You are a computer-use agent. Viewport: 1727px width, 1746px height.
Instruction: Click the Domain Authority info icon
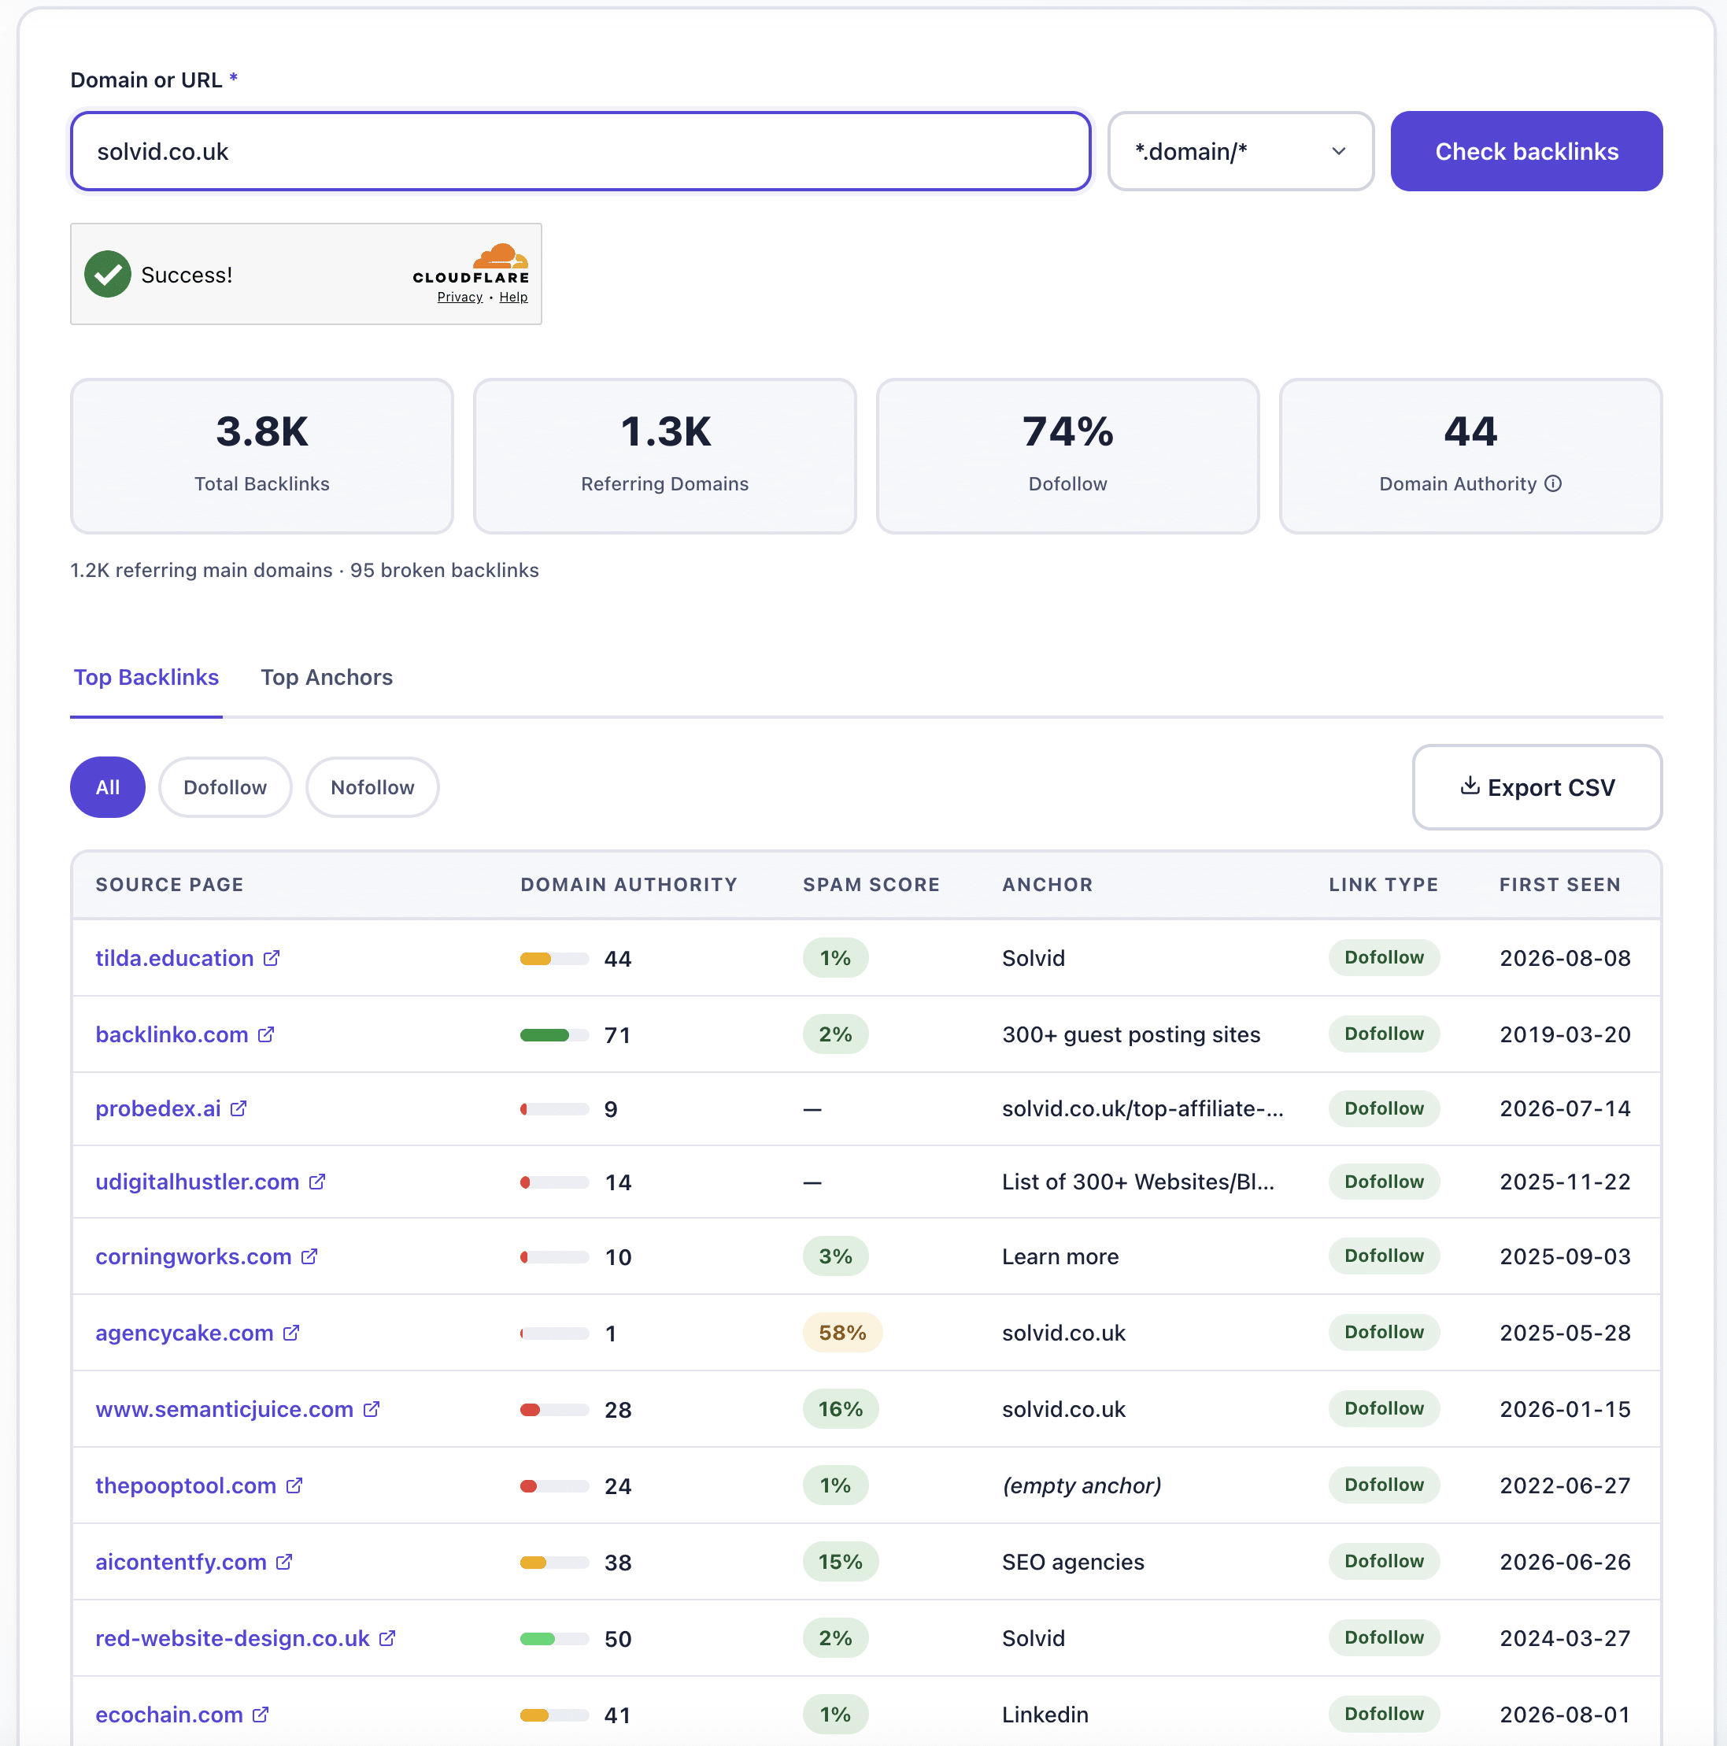click(x=1552, y=483)
